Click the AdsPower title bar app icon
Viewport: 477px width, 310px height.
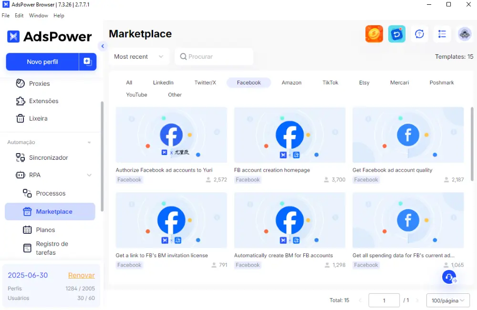click(x=6, y=5)
